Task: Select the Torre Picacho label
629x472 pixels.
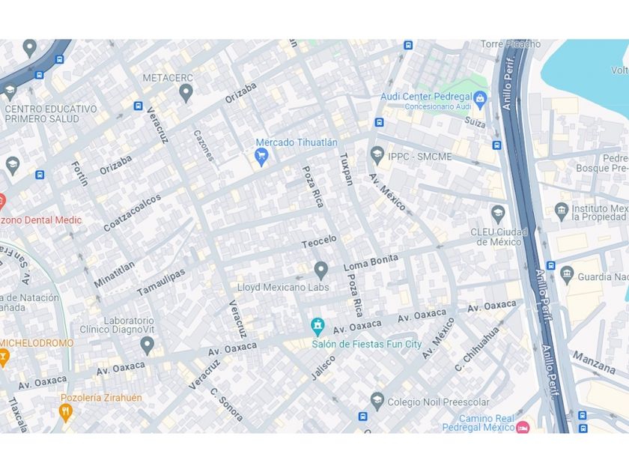Action: click(x=510, y=44)
